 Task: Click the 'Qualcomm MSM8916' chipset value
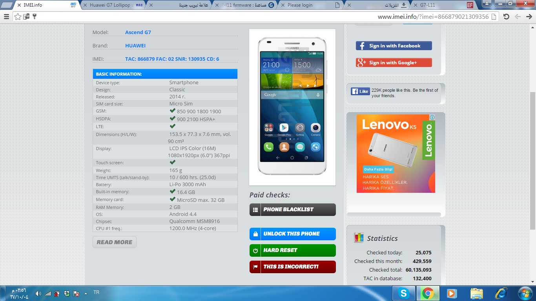coord(195,221)
